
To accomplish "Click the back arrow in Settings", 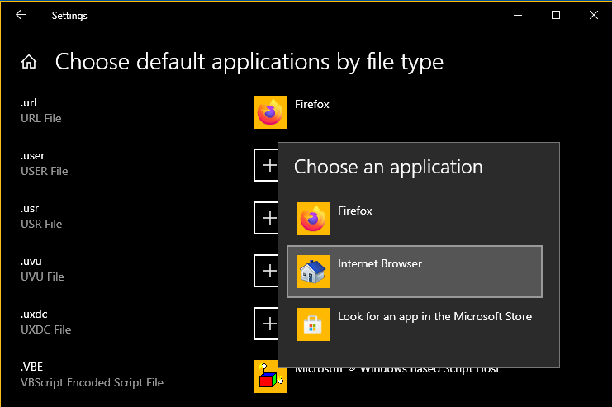I will 21,15.
